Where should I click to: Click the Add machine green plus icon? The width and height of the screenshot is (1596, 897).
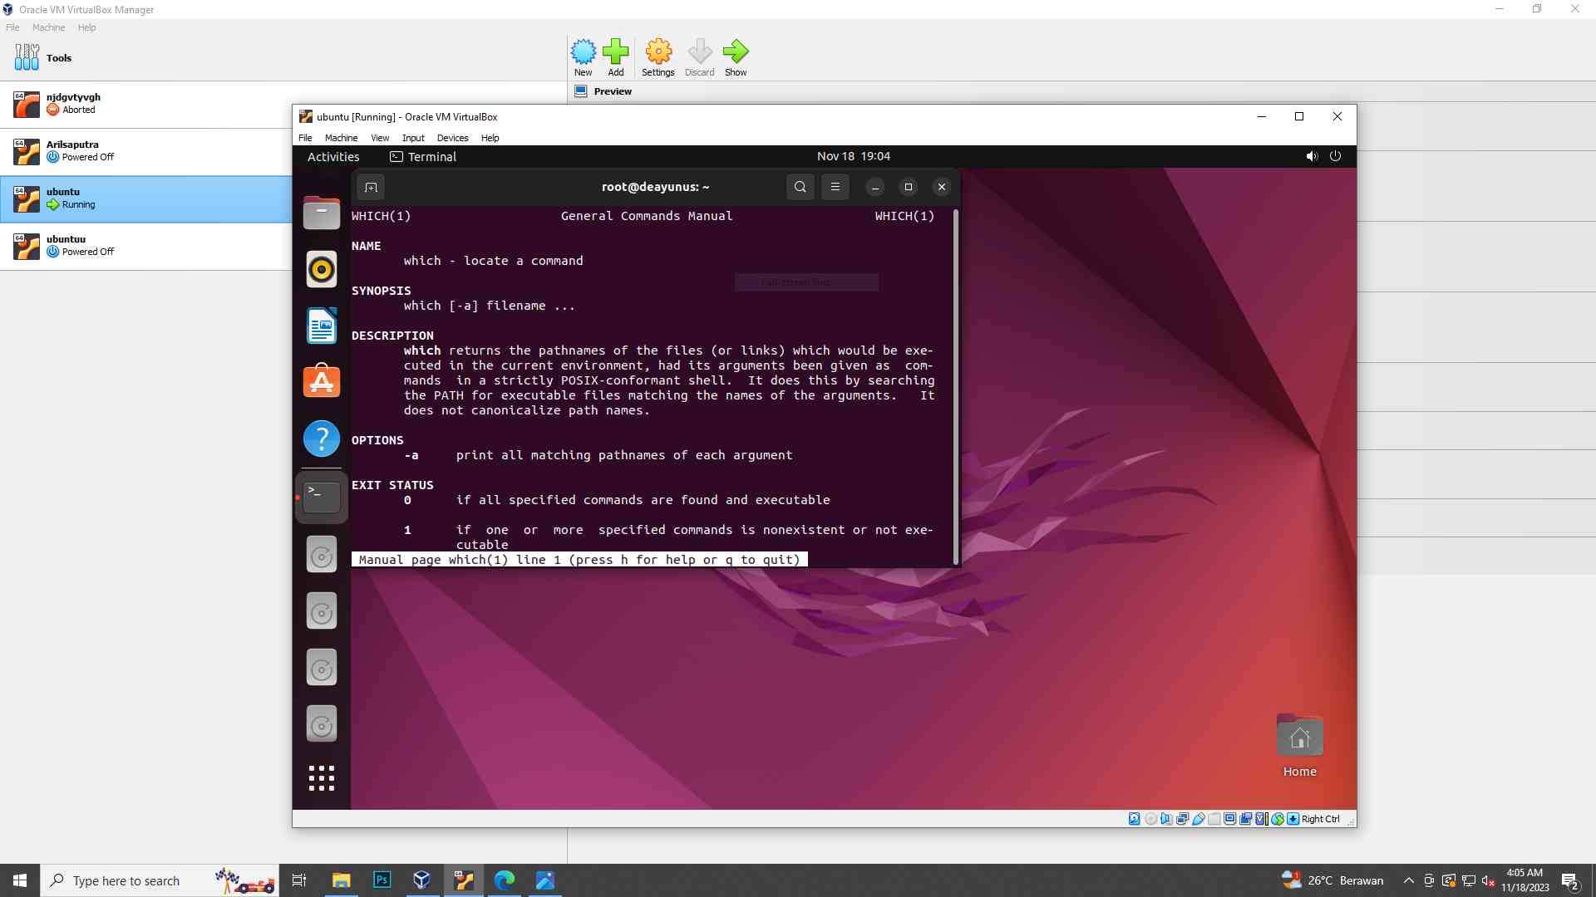pos(616,57)
